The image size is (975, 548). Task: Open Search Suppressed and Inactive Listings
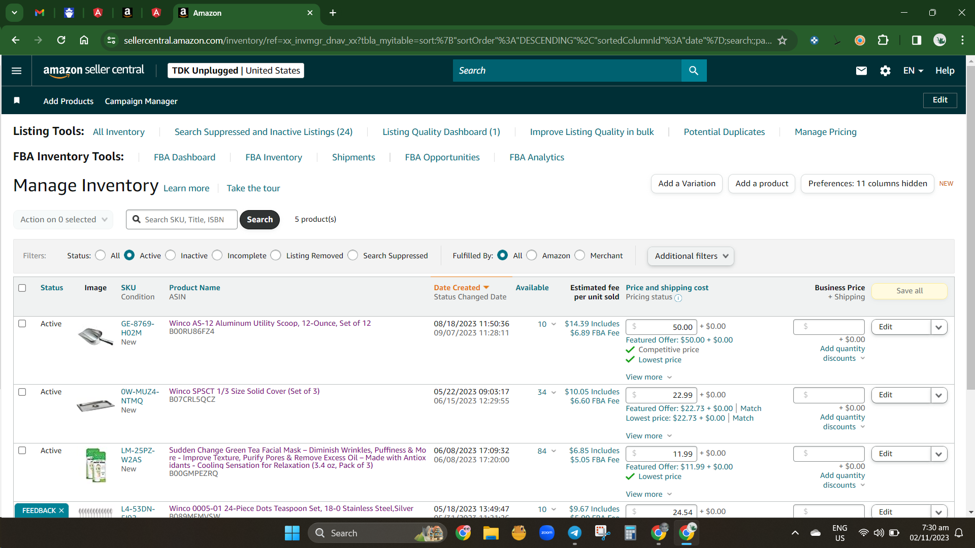coord(264,132)
